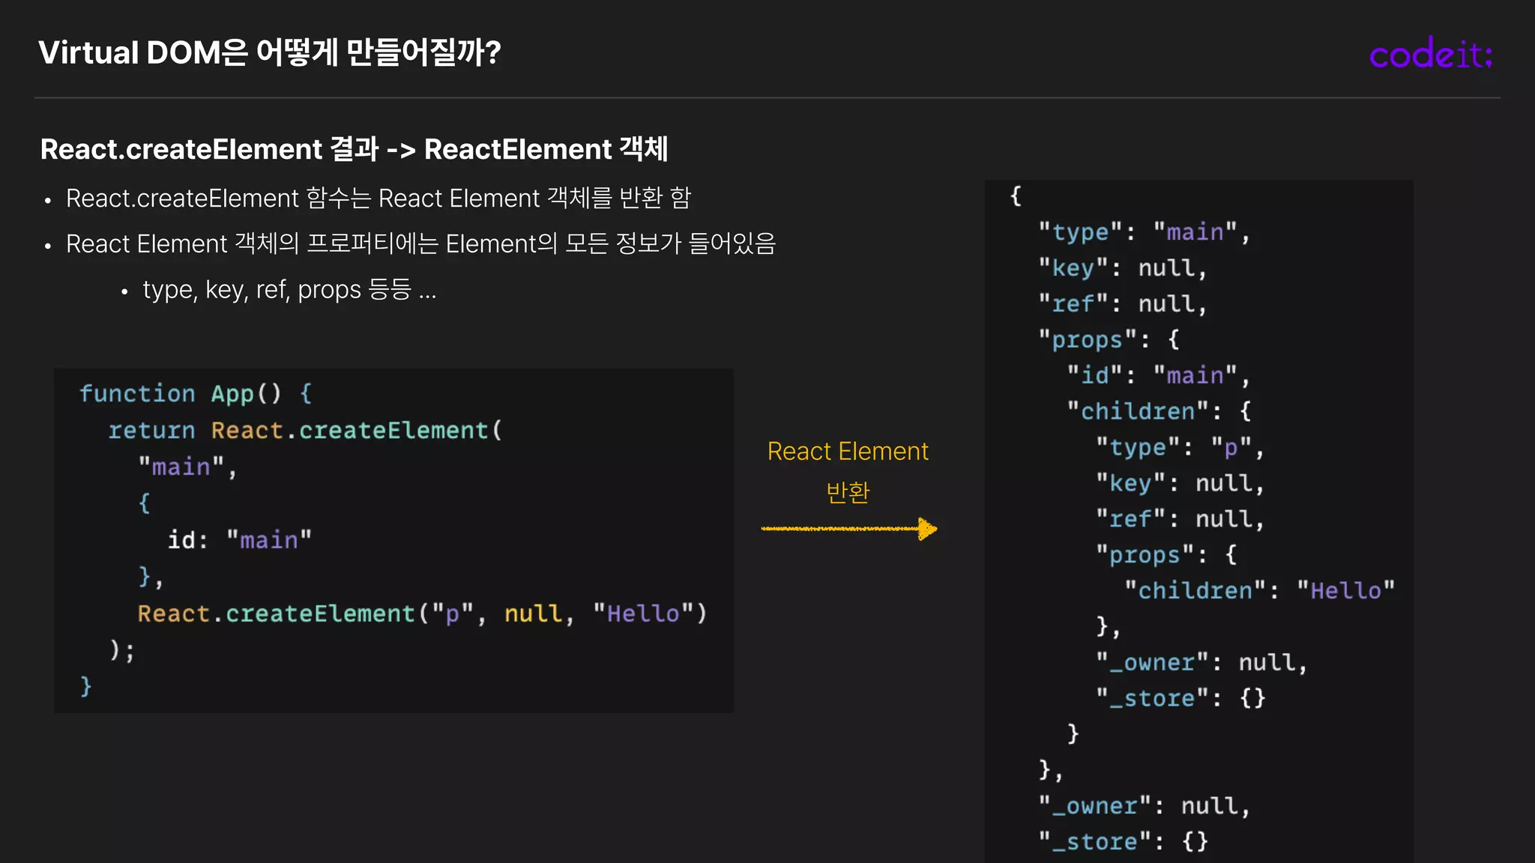Click the ');' closing line in the left code
This screenshot has width=1535, height=863.
pyautogui.click(x=122, y=649)
